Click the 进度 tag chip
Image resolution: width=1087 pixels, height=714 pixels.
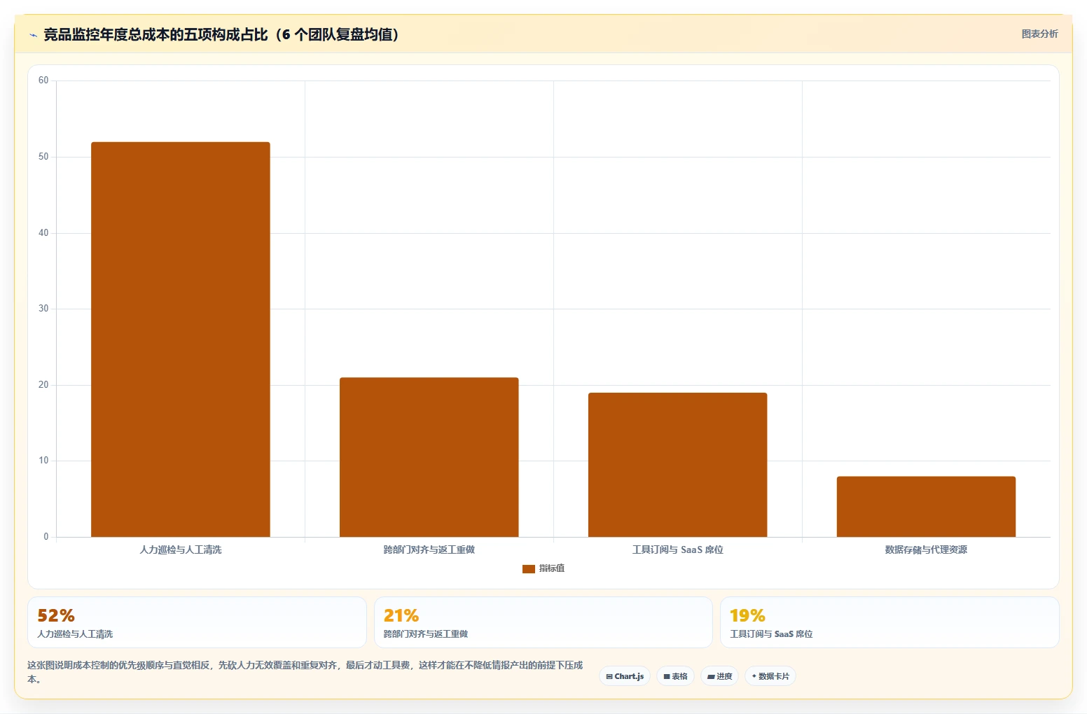click(719, 676)
